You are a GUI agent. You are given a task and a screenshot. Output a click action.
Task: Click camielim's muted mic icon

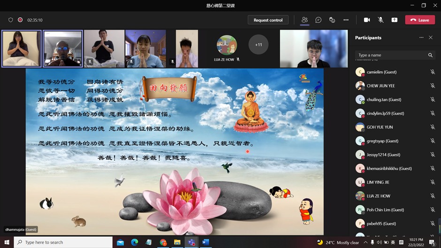coord(433,72)
